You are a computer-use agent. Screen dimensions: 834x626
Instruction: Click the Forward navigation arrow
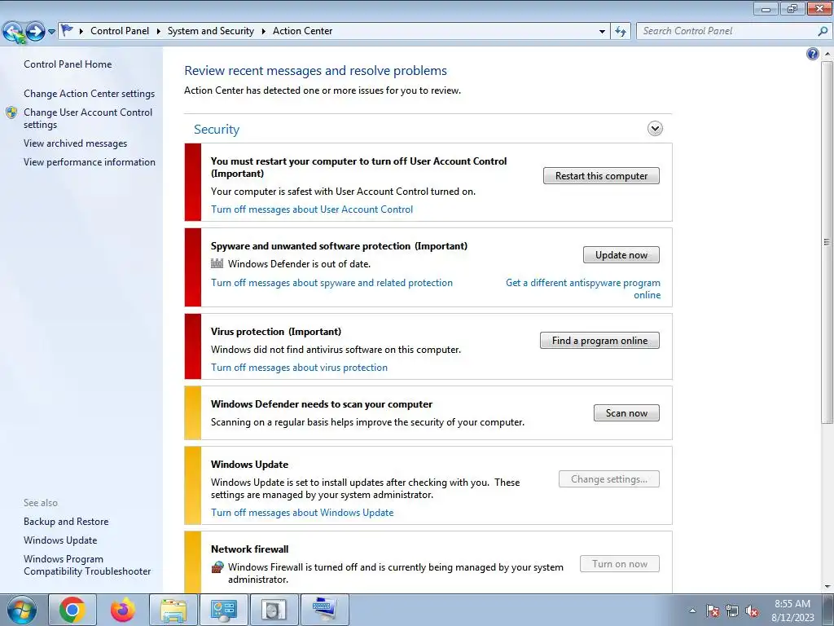tap(35, 32)
